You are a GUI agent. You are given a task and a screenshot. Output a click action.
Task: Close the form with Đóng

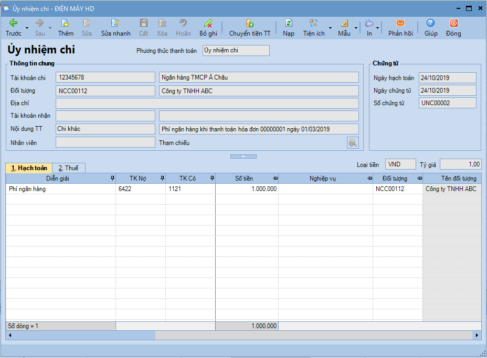[x=453, y=28]
